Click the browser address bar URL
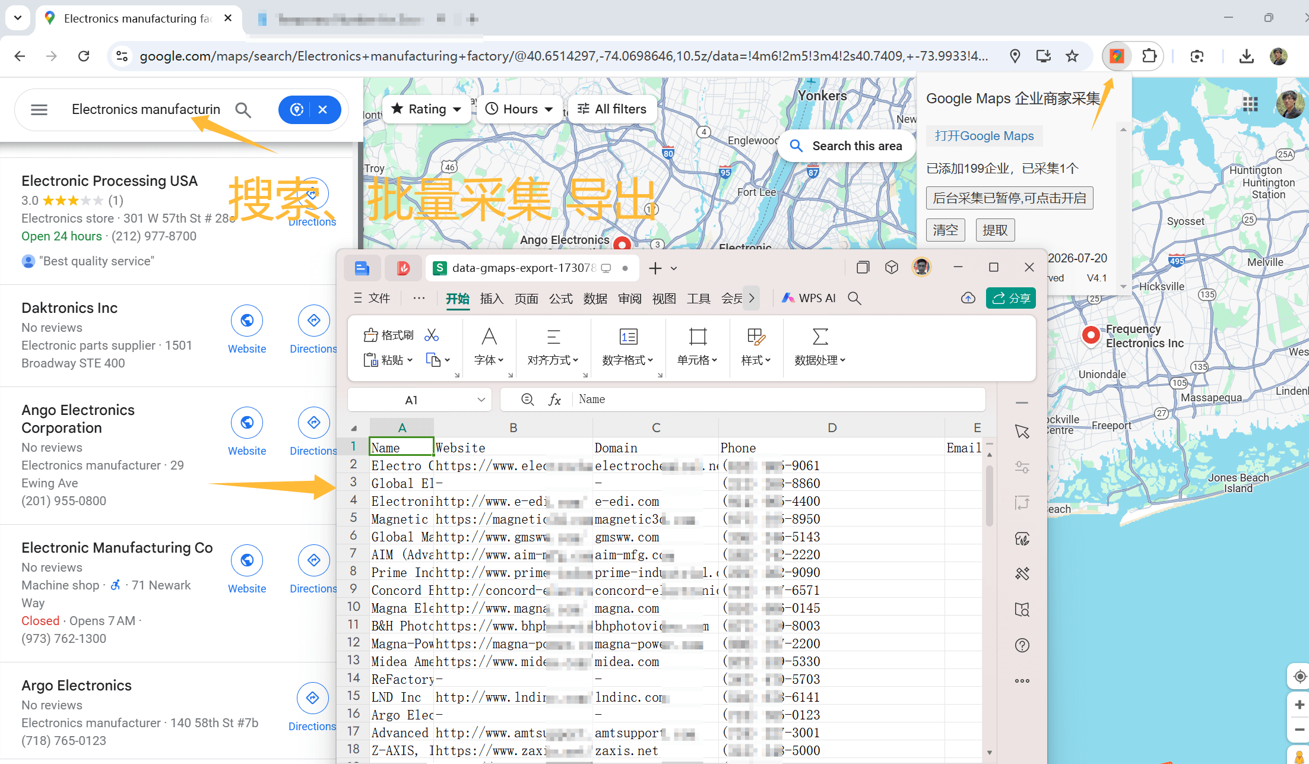This screenshot has height=764, width=1309. (x=564, y=56)
